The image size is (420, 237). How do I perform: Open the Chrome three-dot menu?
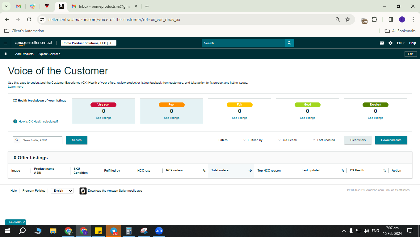coord(413,19)
